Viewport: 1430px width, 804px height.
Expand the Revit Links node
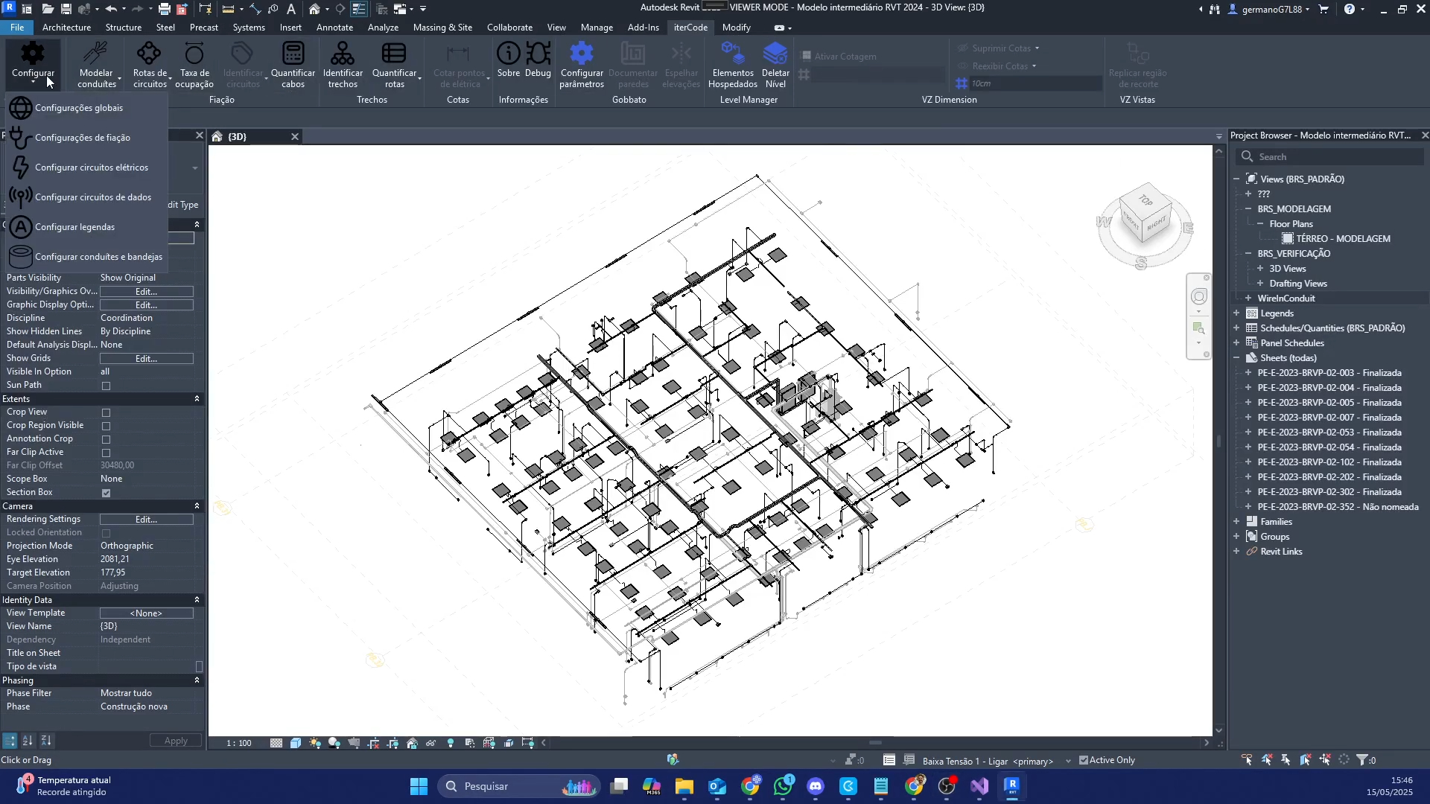(1236, 552)
